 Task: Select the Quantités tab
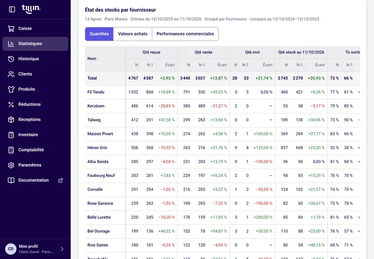(99, 34)
